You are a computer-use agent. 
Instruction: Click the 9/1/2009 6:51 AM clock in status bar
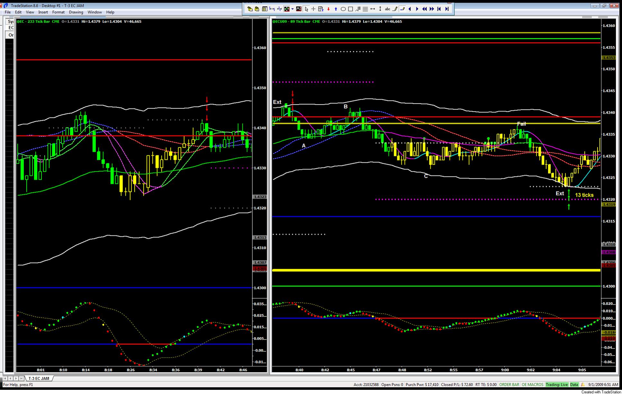point(603,385)
